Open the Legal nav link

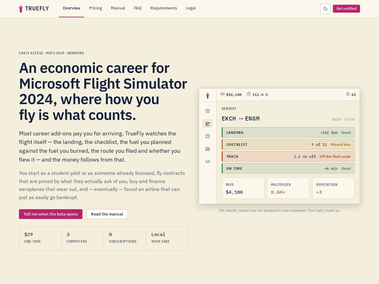pos(191,8)
